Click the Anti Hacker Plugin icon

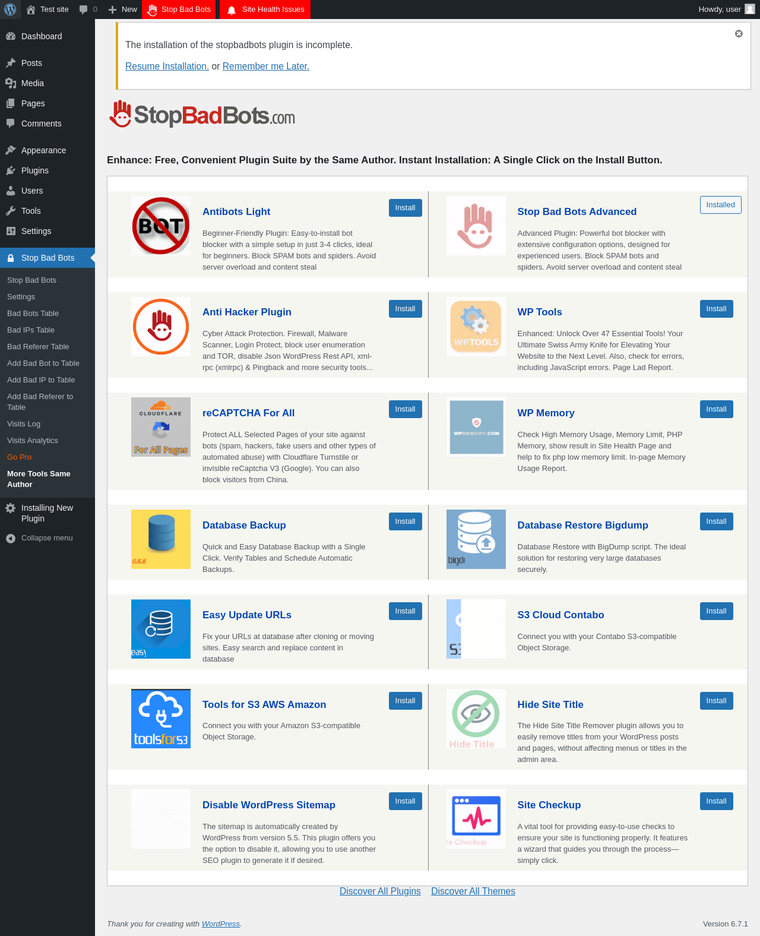click(161, 327)
